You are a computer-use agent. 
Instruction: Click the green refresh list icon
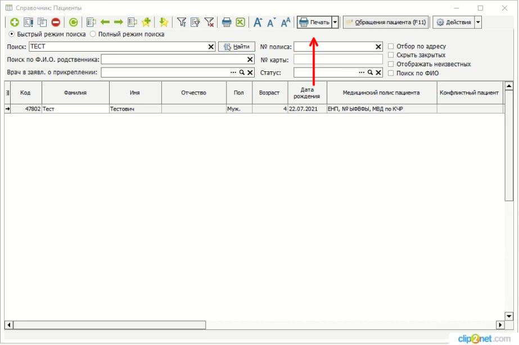[74, 22]
